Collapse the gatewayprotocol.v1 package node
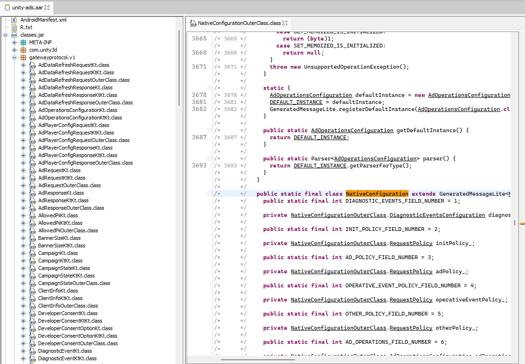Viewport: 525px width, 364px height. tap(15, 57)
